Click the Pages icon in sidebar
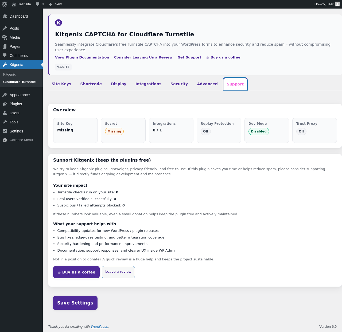This screenshot has width=342, height=332. point(5,46)
